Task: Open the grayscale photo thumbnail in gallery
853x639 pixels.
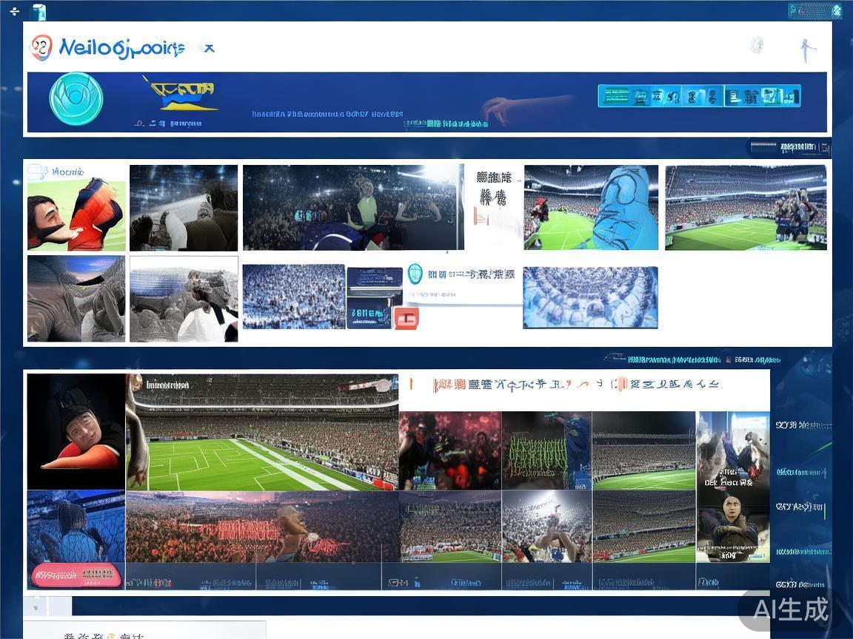Action: coord(184,299)
